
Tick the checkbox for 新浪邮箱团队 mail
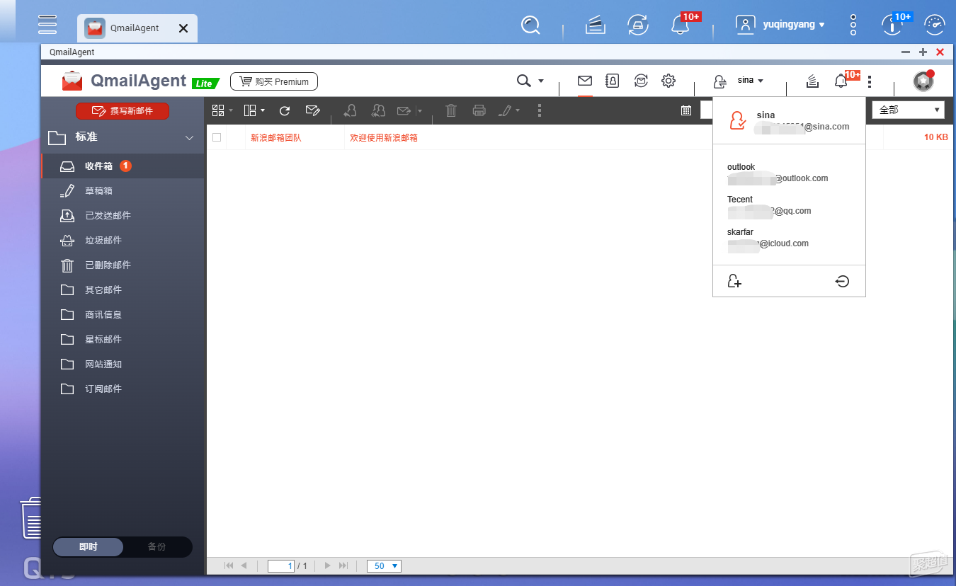point(217,137)
